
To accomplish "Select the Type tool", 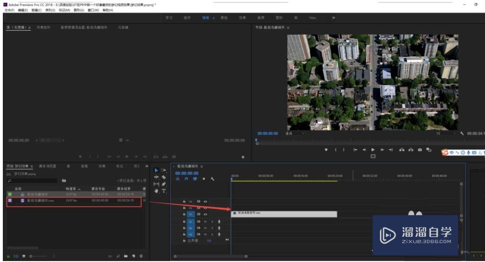I will click(x=163, y=191).
